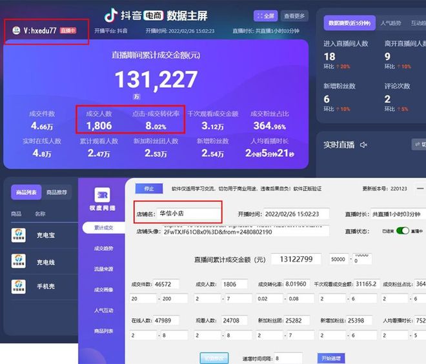Click the 店铺名 input field
This screenshot has height=364, width=426.
click(x=187, y=213)
